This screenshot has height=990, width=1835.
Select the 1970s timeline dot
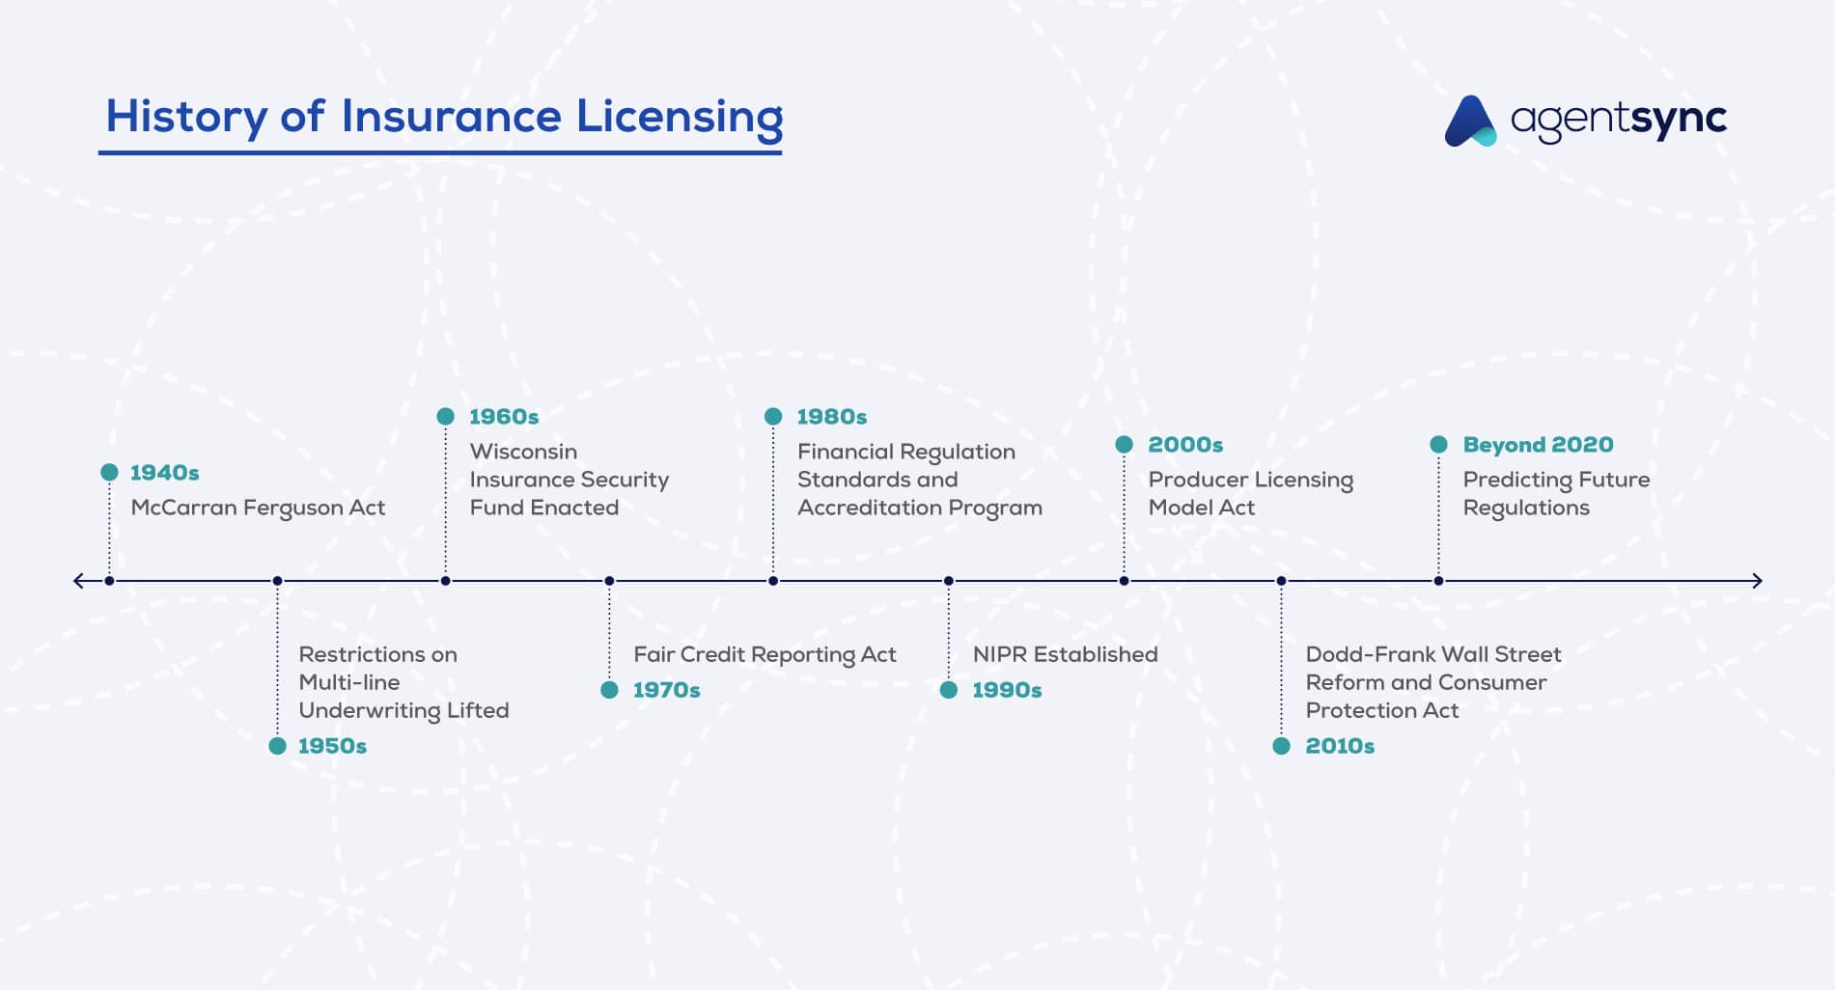click(x=610, y=689)
